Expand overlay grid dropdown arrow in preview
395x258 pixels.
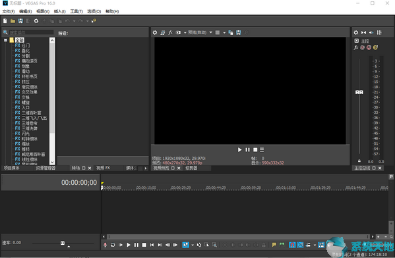[224, 33]
